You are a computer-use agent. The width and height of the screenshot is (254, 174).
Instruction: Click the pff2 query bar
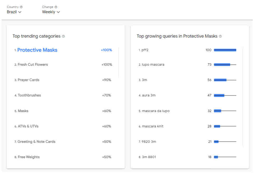pyautogui.click(x=225, y=50)
